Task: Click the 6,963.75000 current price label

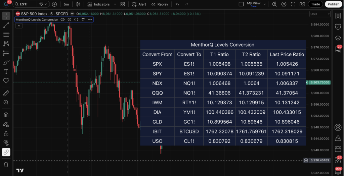Action: pyautogui.click(x=320, y=82)
